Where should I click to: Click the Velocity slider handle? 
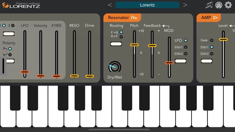(41, 76)
